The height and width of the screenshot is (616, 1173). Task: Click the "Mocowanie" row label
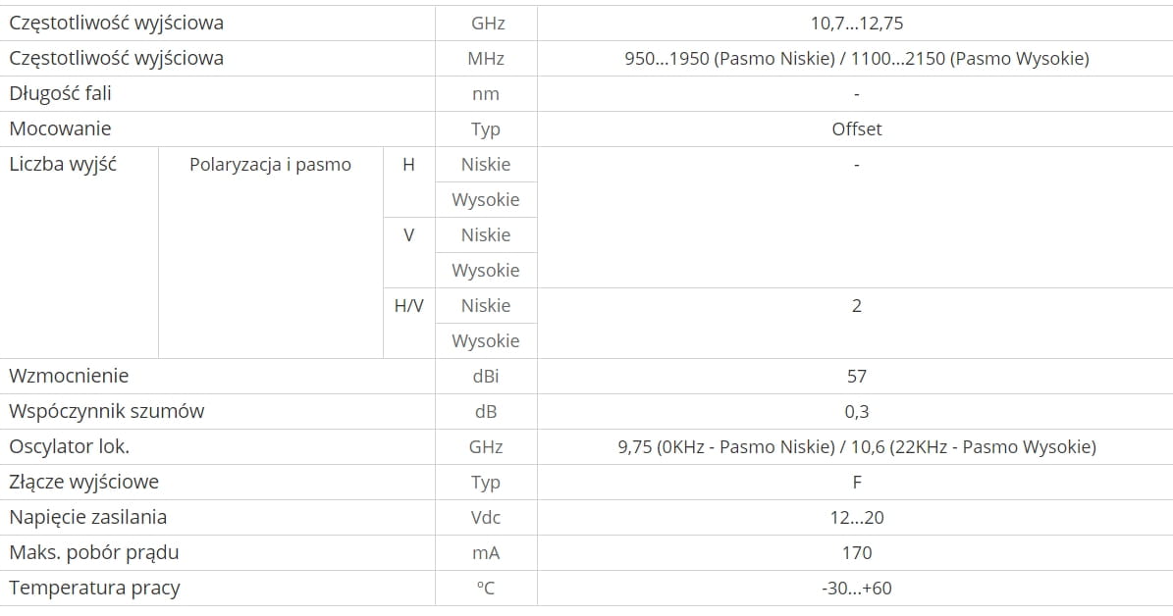pyautogui.click(x=60, y=128)
